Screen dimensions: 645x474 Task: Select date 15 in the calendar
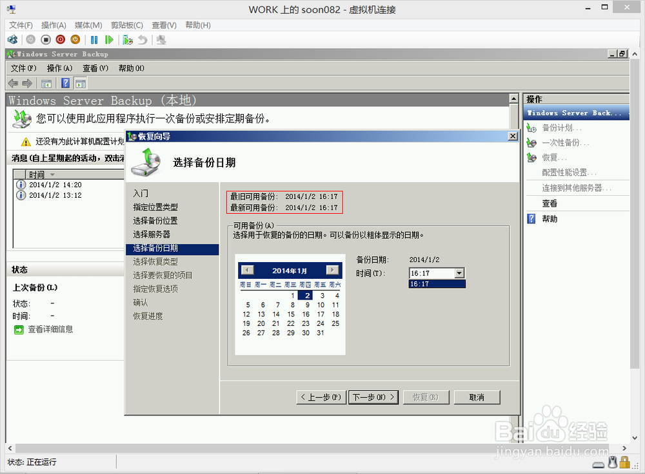point(291,314)
